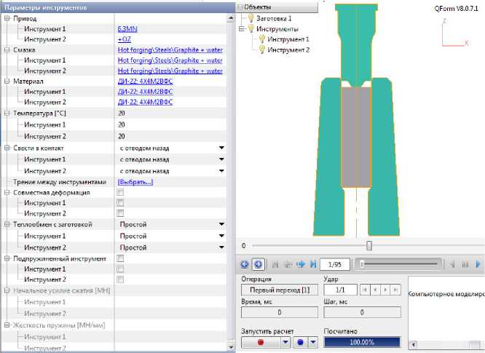Click the [Выбрать...] link for tool friction
This screenshot has height=353, width=485.
tap(135, 181)
